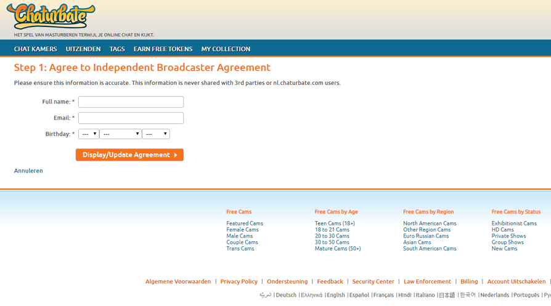Click the Billing footer link

click(x=469, y=281)
